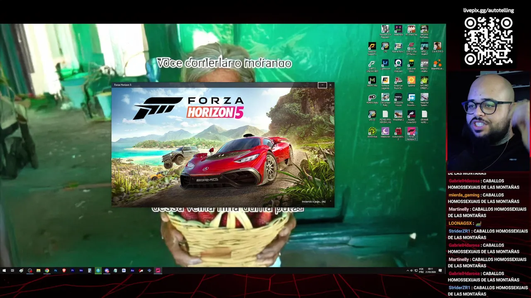Open Discord from the taskbar
The image size is (531, 298).
(107, 271)
